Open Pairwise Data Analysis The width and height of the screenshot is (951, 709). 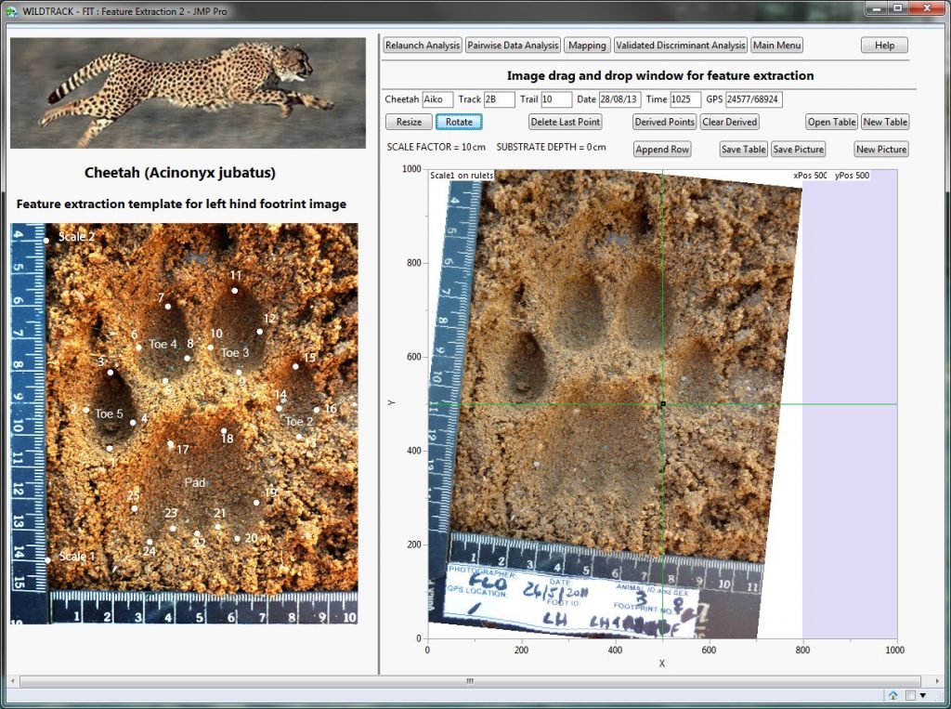point(513,46)
